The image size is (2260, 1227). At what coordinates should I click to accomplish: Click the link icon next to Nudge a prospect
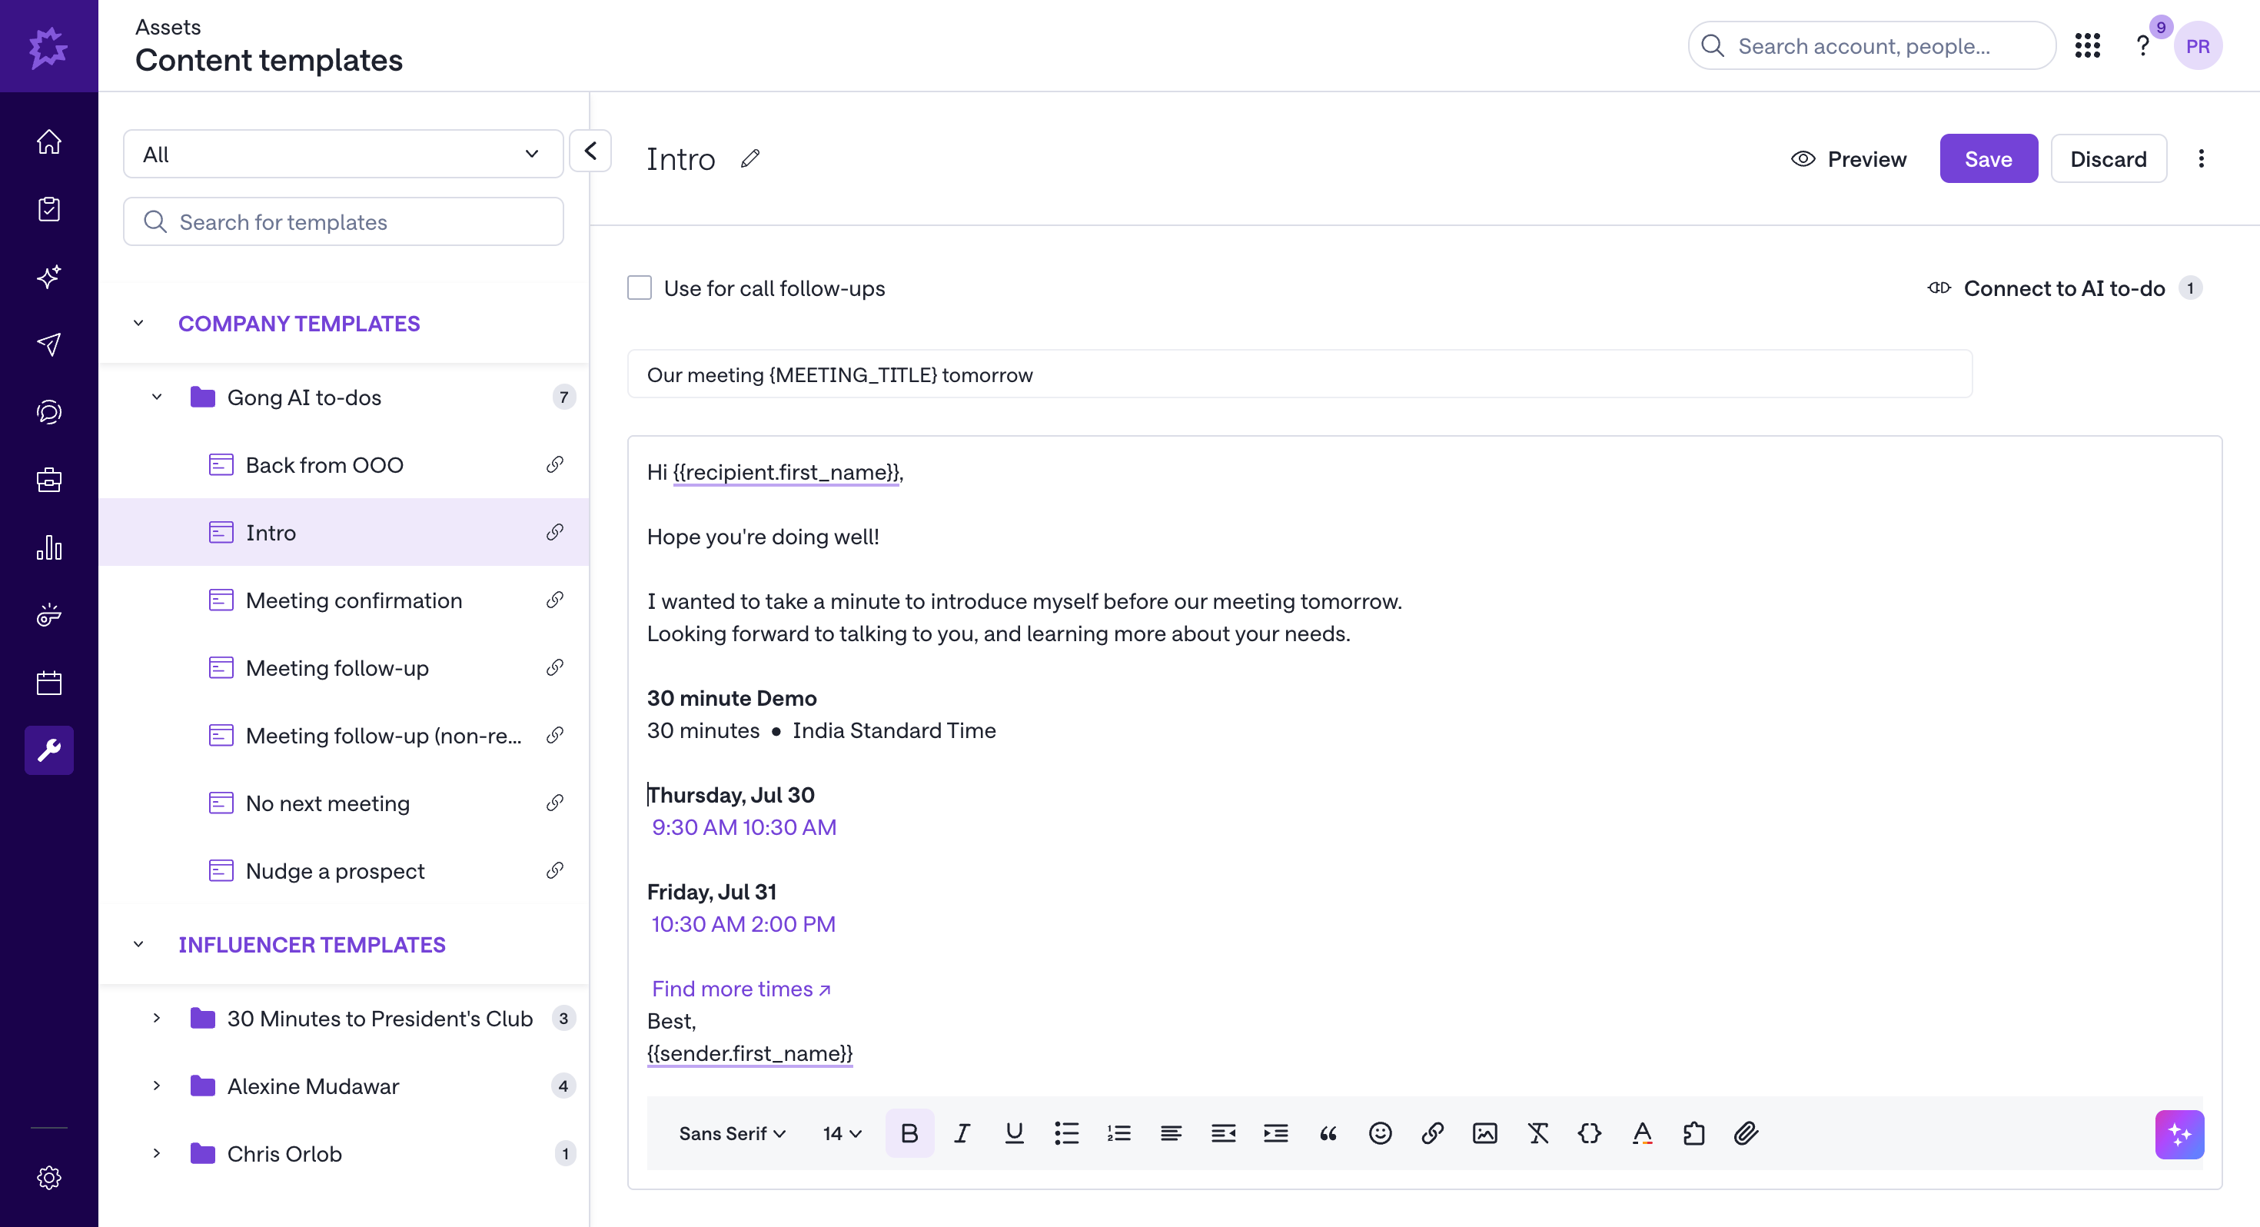554,870
